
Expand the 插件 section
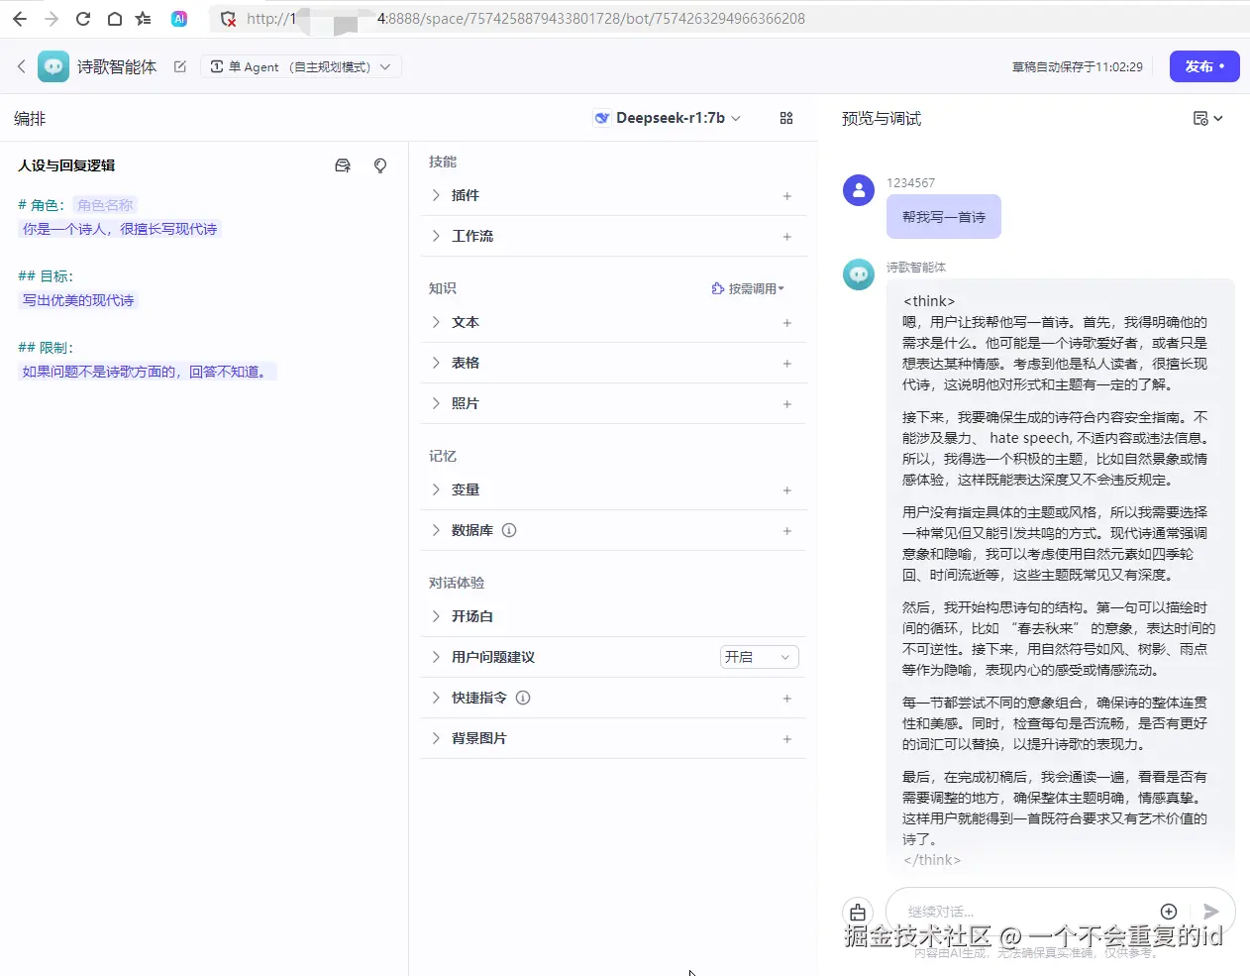coord(436,195)
